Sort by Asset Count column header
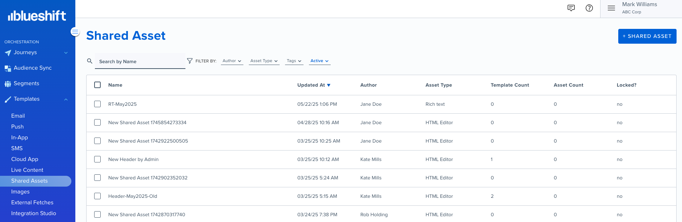The image size is (682, 222). (568, 85)
